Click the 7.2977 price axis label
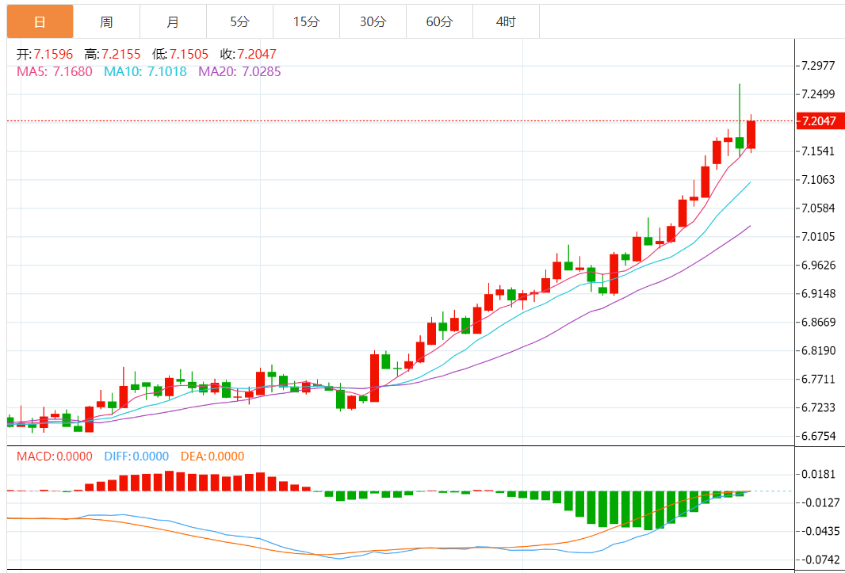This screenshot has height=573, width=845. click(819, 67)
